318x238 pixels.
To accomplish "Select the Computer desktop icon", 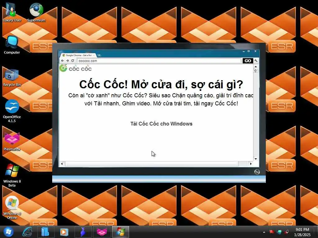I will tap(12, 45).
